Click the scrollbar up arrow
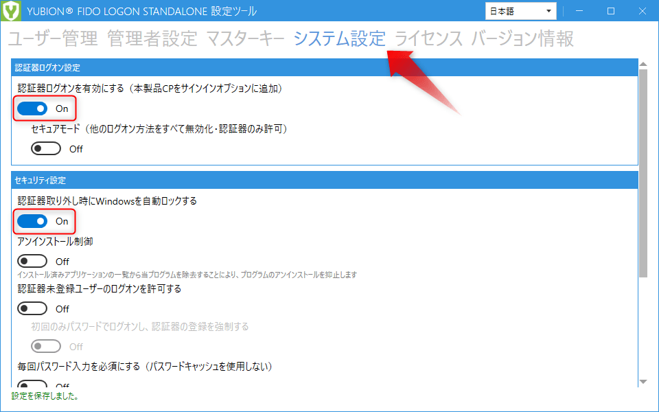Viewport: 659px width, 412px height. point(643,64)
